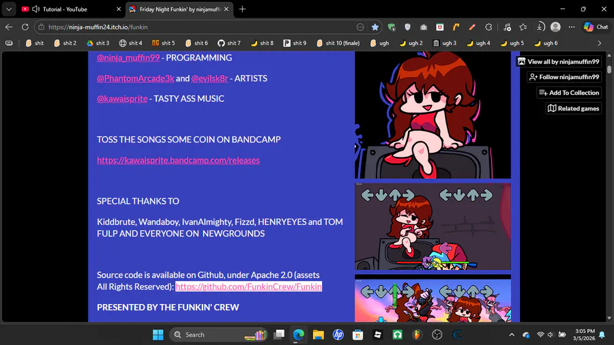Open Copilot Chat button
This screenshot has height=345, width=614.
596,27
